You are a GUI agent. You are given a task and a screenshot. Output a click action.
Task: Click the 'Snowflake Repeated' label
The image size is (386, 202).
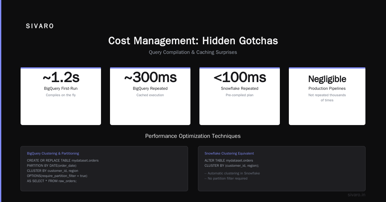pos(240,88)
